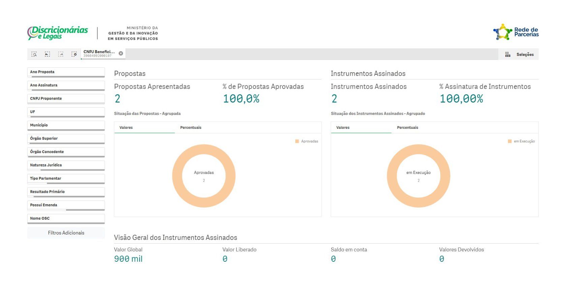Clear all selections icon
571x292 pixels.
click(x=74, y=54)
